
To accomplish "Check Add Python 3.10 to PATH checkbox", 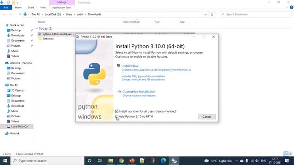I will [x=117, y=116].
